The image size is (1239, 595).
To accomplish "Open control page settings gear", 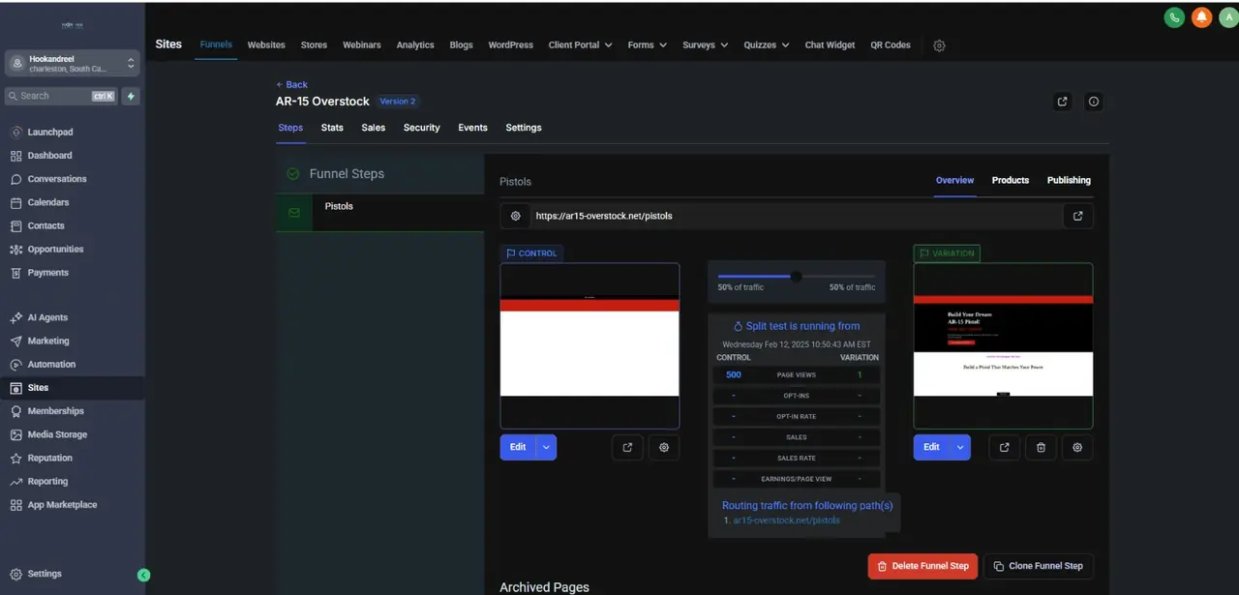I will [x=664, y=447].
